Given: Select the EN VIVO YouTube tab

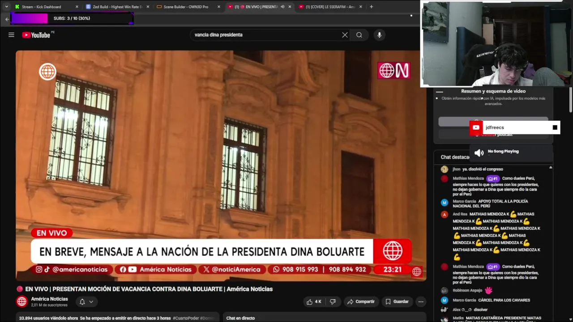Looking at the screenshot, I should click(256, 7).
